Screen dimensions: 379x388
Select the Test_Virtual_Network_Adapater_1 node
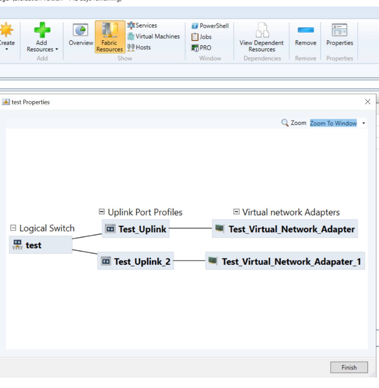(x=285, y=261)
